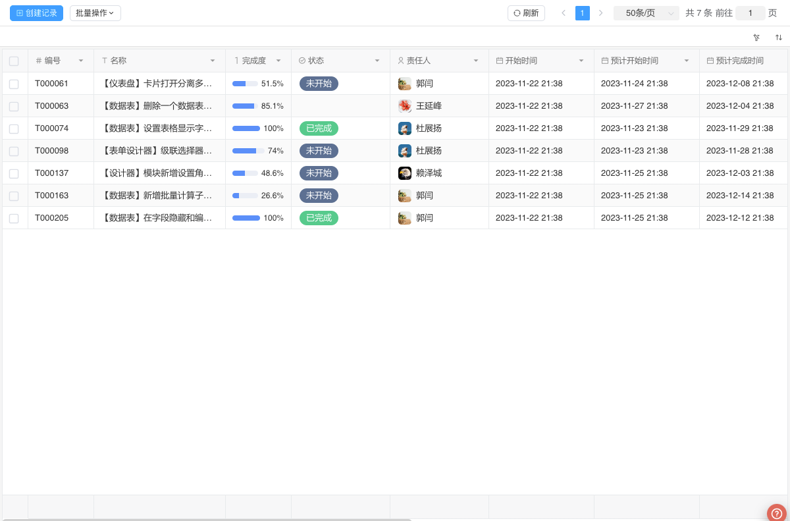Open the 状态 column dropdown arrow
The image size is (790, 521).
[377, 61]
